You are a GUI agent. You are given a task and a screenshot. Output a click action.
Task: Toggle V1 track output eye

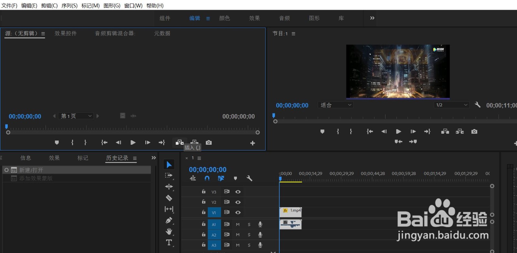(238, 212)
